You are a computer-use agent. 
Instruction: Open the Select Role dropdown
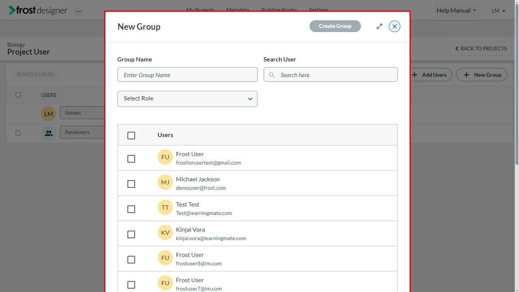click(x=187, y=99)
